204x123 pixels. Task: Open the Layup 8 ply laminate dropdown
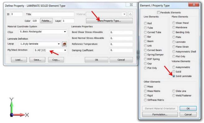40,44
